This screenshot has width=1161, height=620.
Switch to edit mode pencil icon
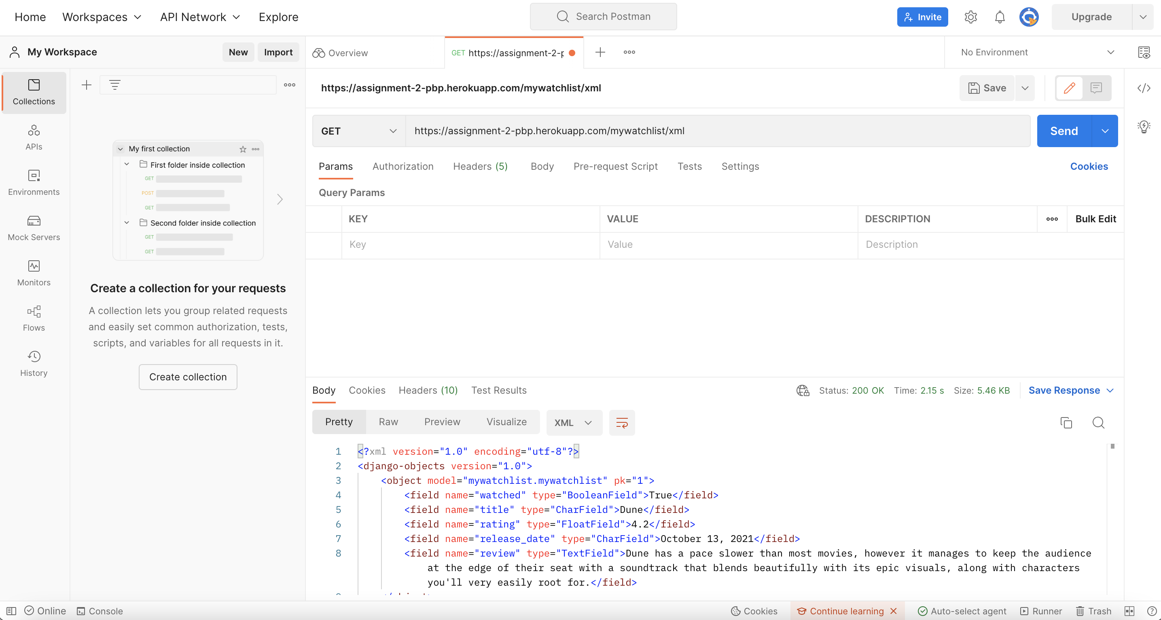pyautogui.click(x=1070, y=88)
